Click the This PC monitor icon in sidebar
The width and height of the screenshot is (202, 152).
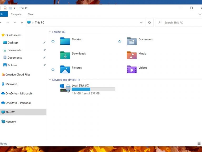tap(3, 112)
